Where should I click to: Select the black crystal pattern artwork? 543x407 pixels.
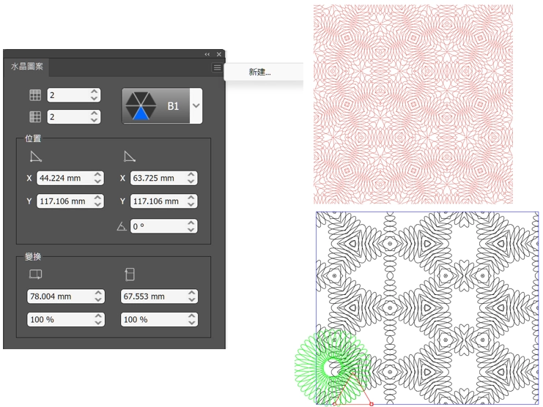click(x=427, y=307)
